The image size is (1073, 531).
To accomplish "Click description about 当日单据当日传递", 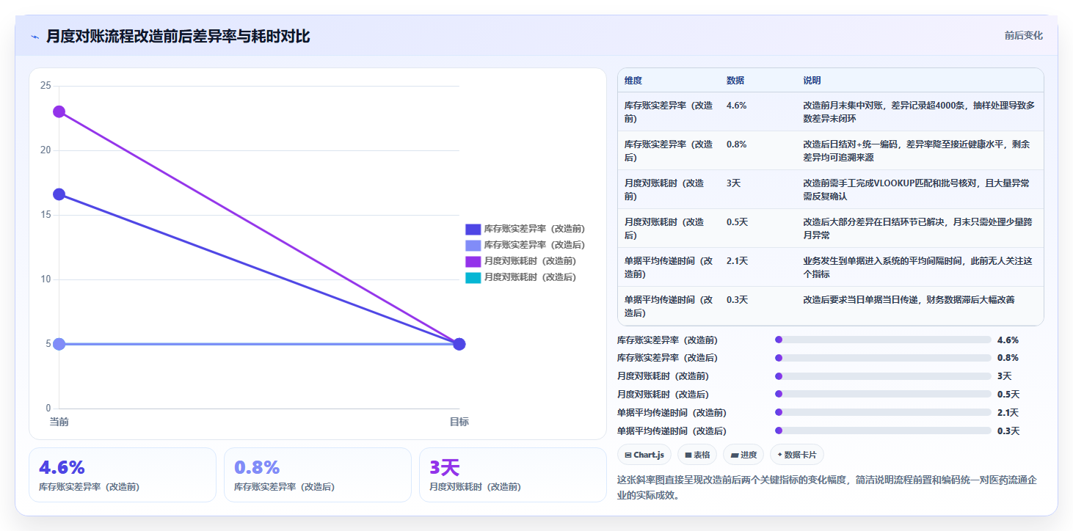I will [x=909, y=300].
